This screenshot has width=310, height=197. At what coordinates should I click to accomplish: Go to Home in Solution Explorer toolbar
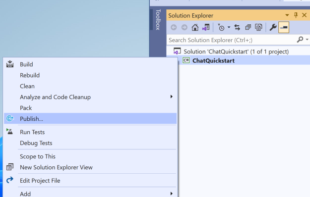195,27
